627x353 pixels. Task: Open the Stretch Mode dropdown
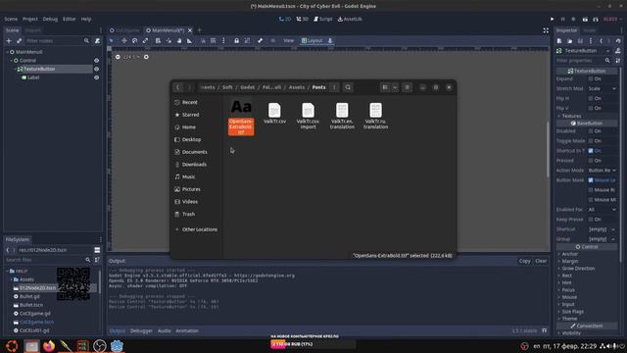603,88
